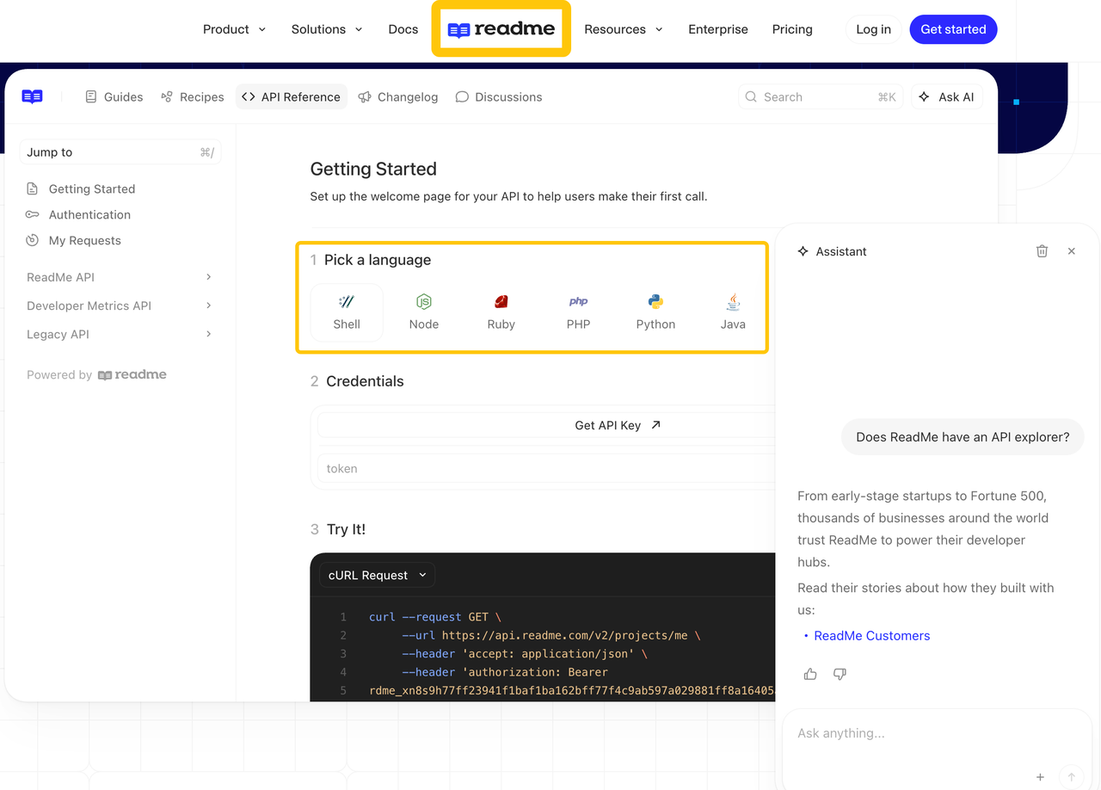Go to Enterprise in the top navigation
The height and width of the screenshot is (790, 1101).
[x=718, y=29]
